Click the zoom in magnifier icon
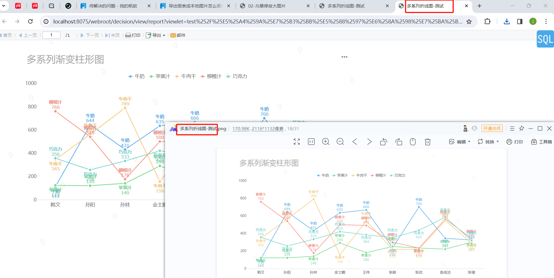Screen dimensions: 554x278 click(x=326, y=142)
